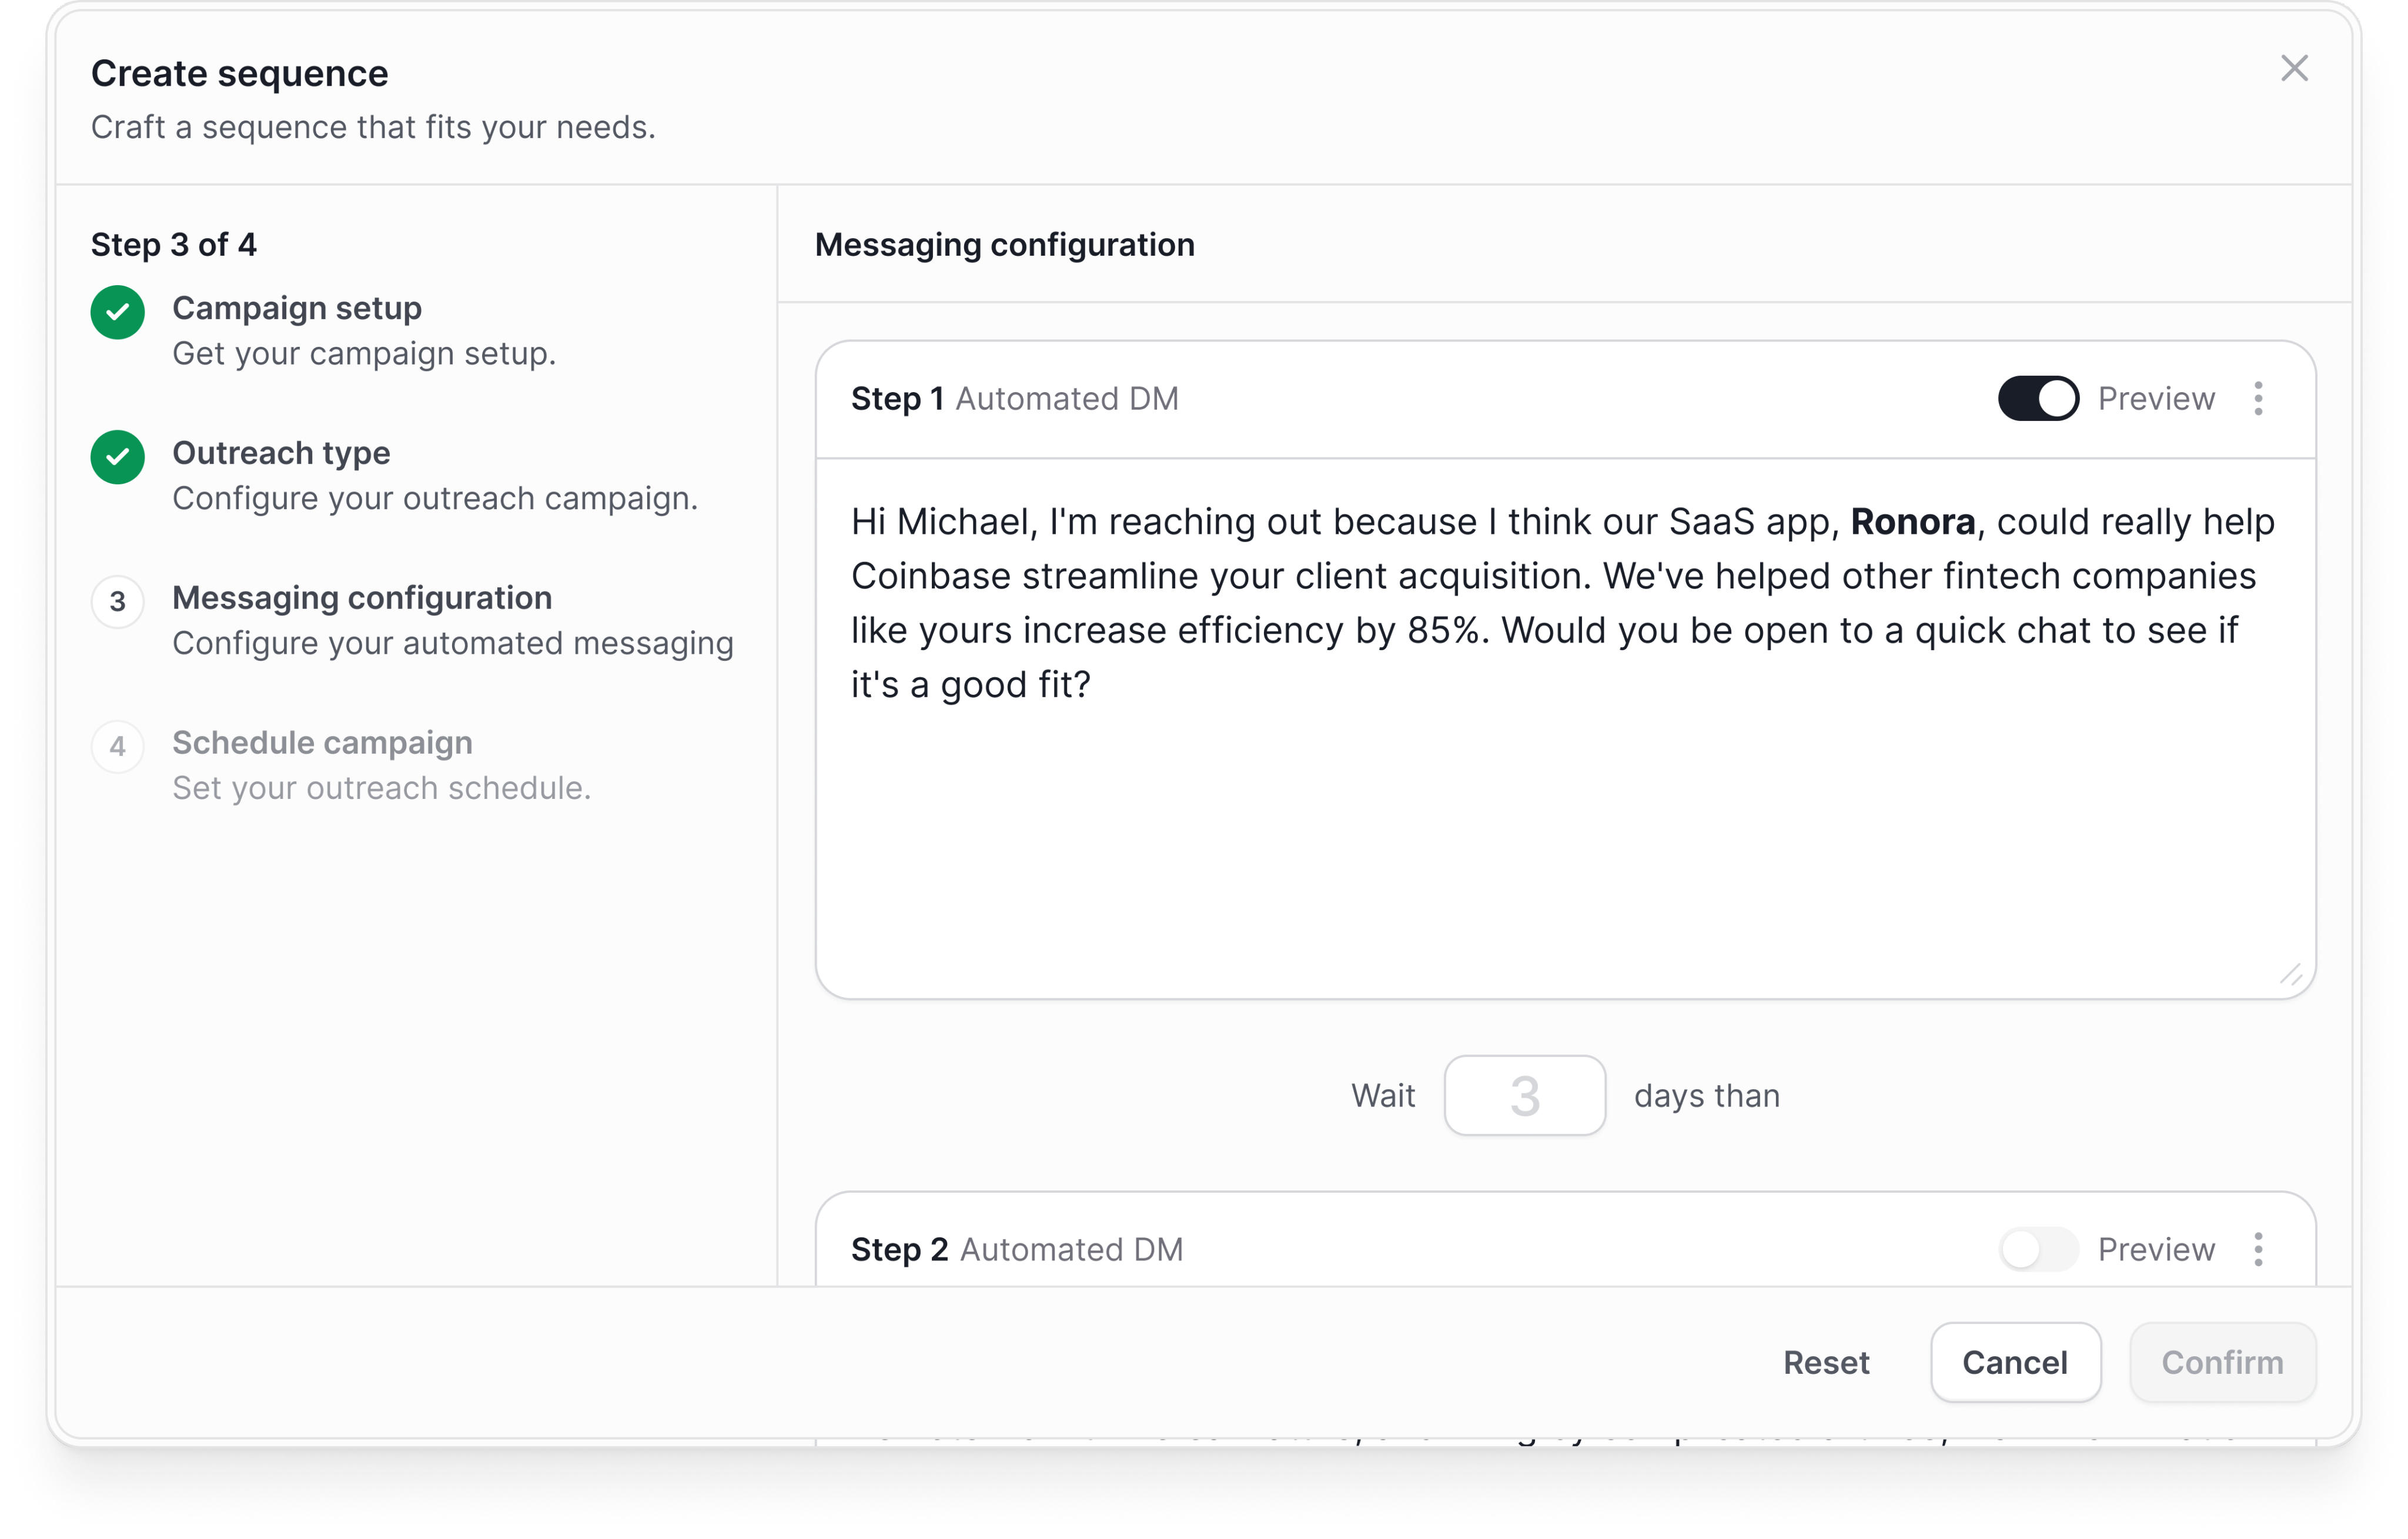Viewport: 2408px width, 1539px height.
Task: Click the step 3 circle icon
Action: tap(118, 601)
